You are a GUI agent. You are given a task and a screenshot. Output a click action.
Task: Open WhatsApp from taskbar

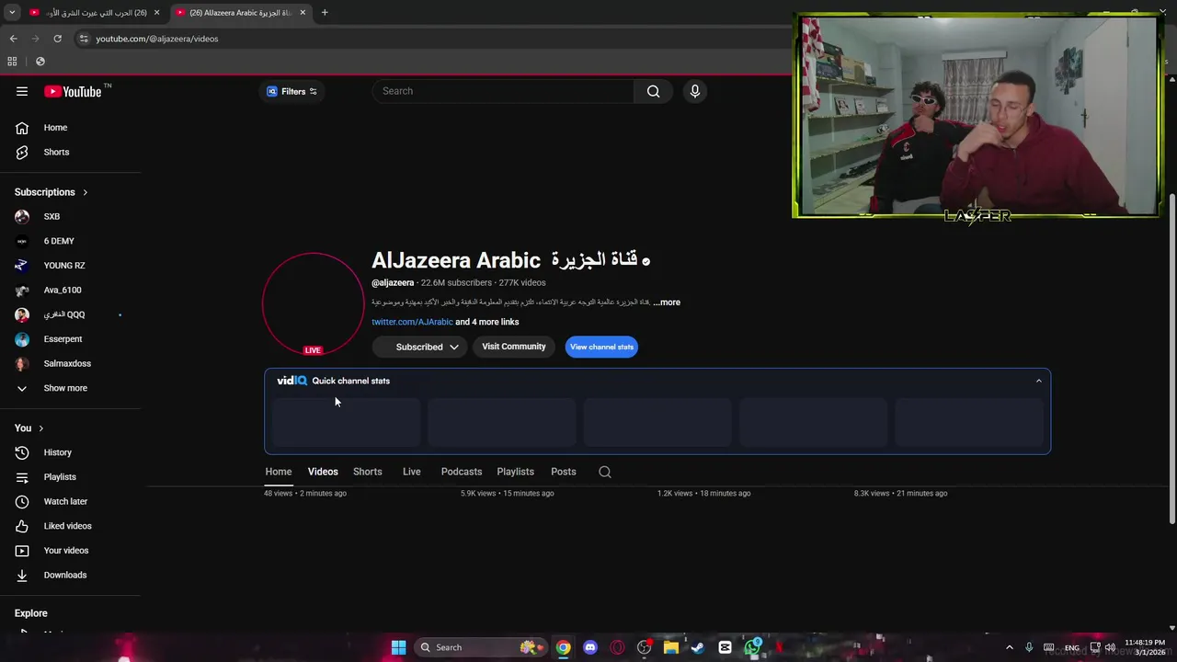[x=752, y=647]
